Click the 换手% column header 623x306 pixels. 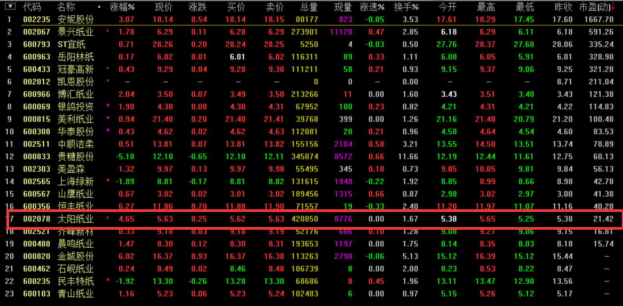pyautogui.click(x=406, y=7)
